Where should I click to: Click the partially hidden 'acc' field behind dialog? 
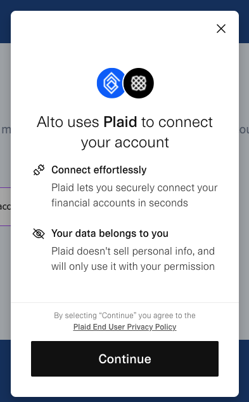[5, 206]
